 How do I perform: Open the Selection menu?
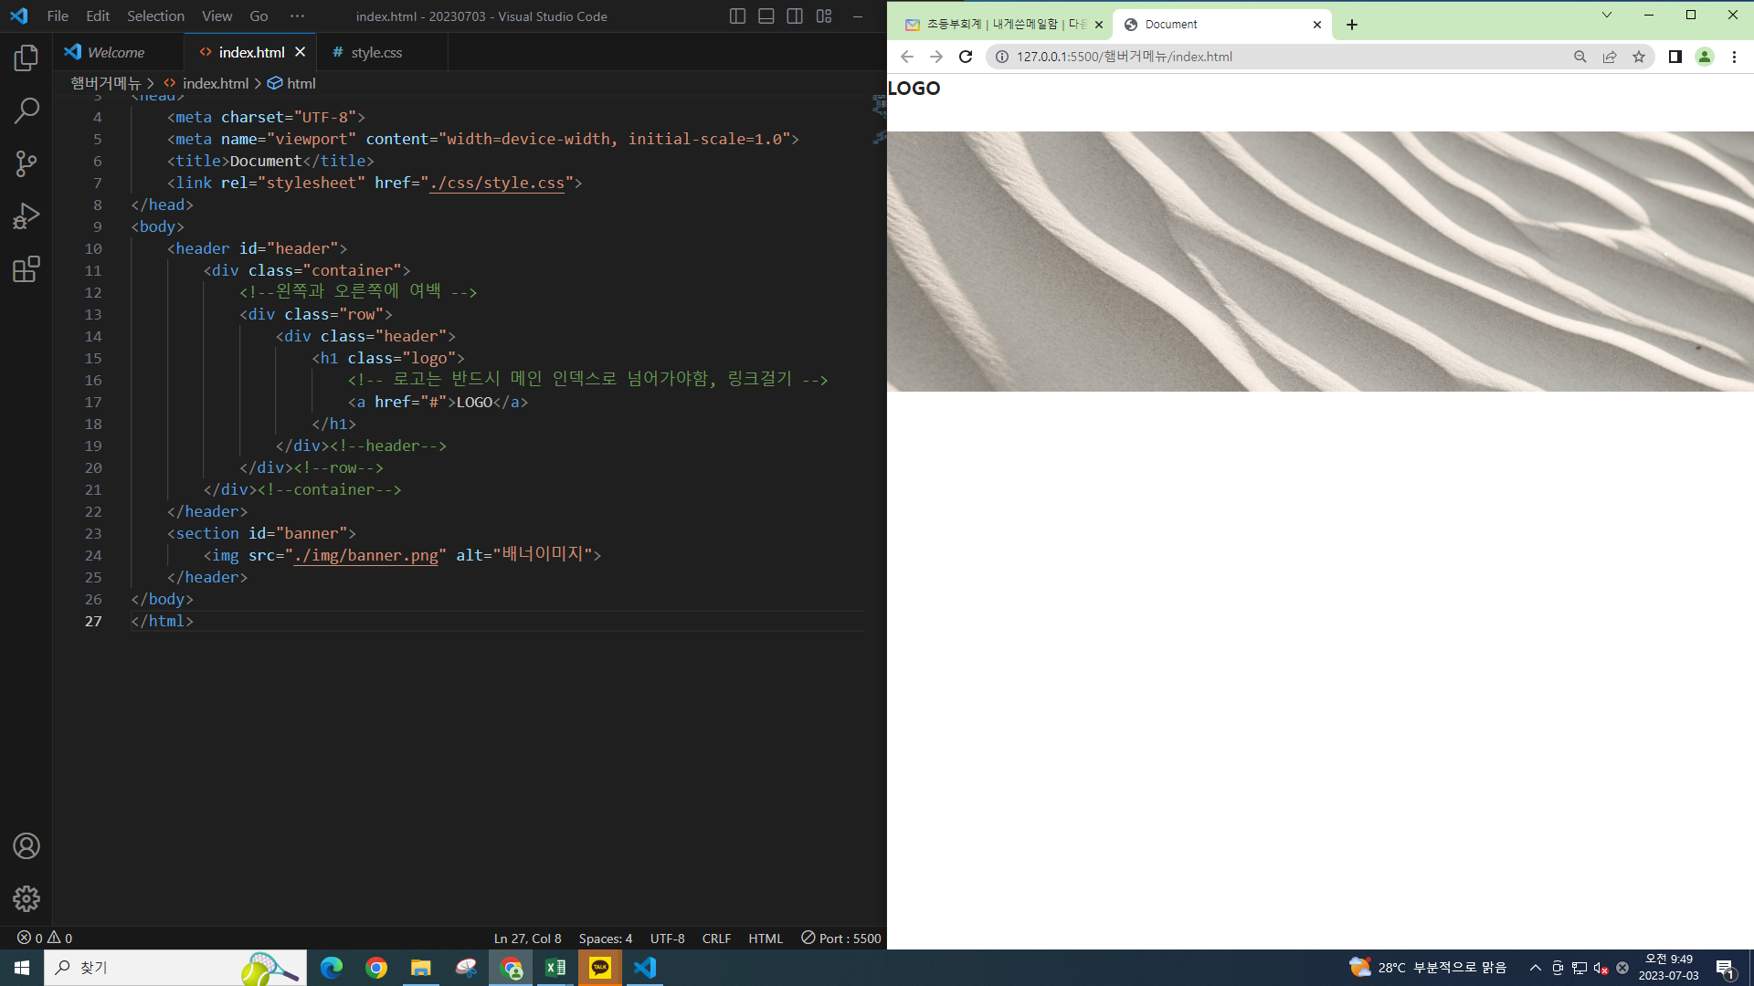point(155,16)
